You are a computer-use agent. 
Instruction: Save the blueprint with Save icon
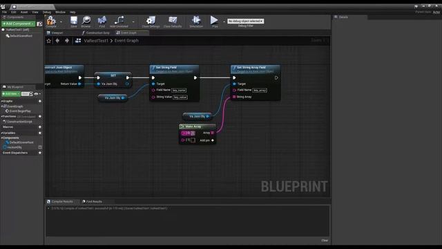click(x=74, y=21)
